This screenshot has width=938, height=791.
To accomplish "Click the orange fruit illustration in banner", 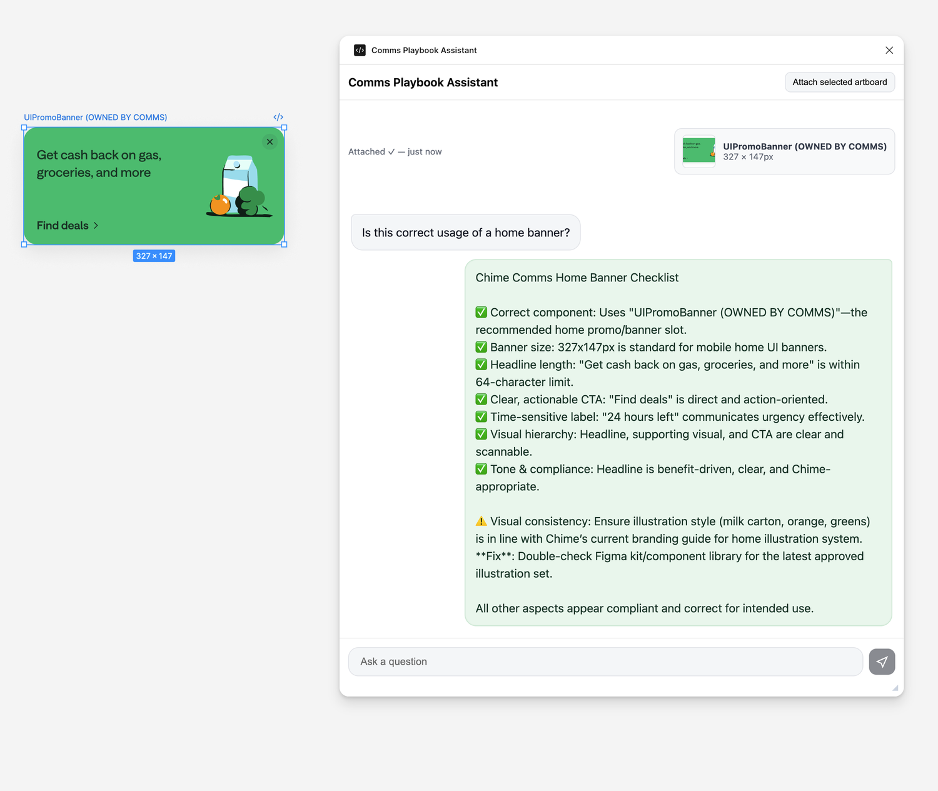I will pyautogui.click(x=220, y=204).
